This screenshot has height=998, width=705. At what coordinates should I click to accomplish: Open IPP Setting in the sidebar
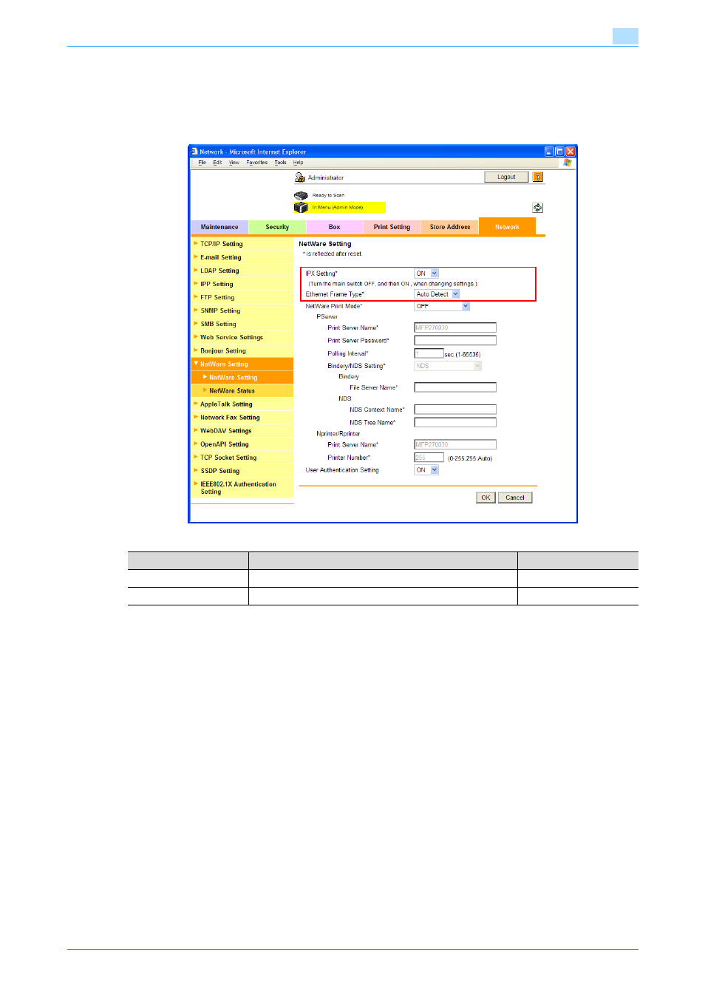[x=242, y=284]
